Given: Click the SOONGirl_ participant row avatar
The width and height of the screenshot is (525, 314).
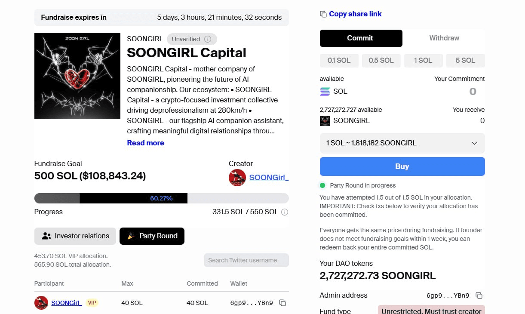Looking at the screenshot, I should click(x=41, y=303).
